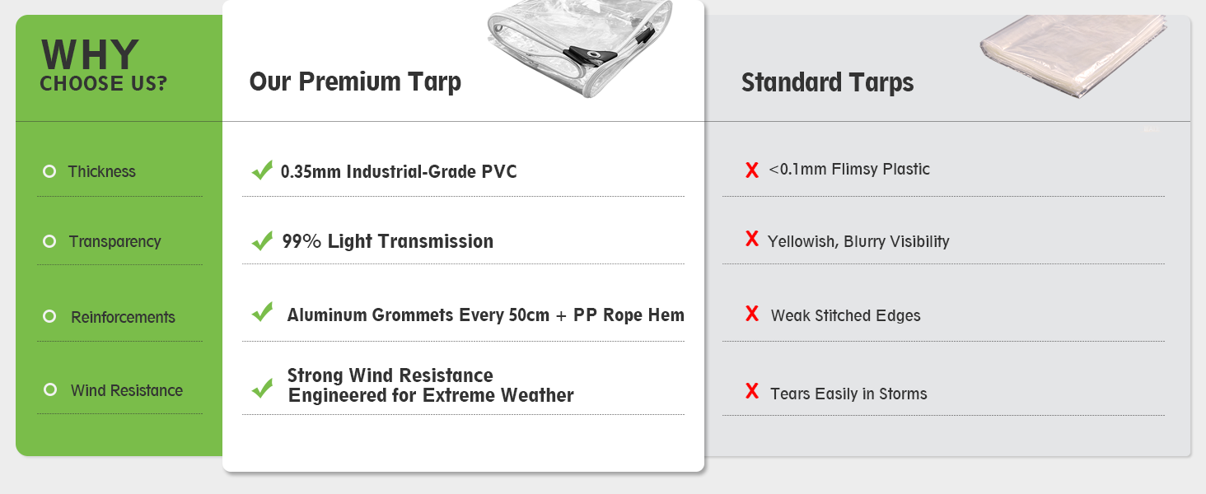Click the red X beside Weak Stitched Edges
This screenshot has width=1206, height=494.
[751, 313]
